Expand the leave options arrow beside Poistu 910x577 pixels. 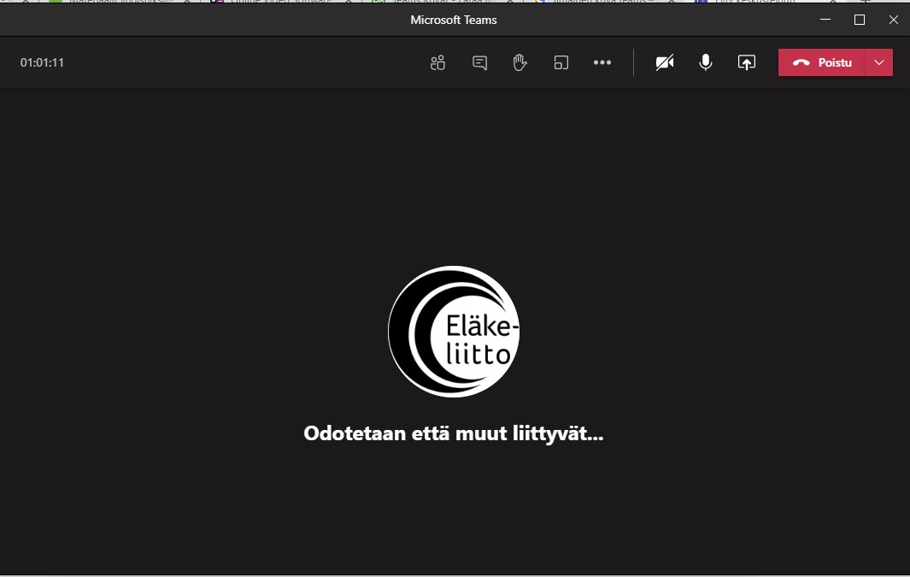[879, 62]
